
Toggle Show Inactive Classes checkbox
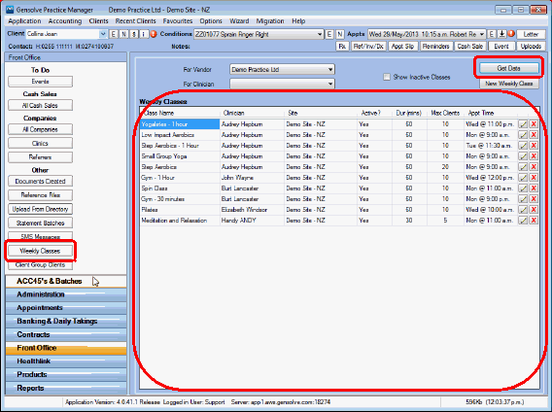[x=387, y=77]
